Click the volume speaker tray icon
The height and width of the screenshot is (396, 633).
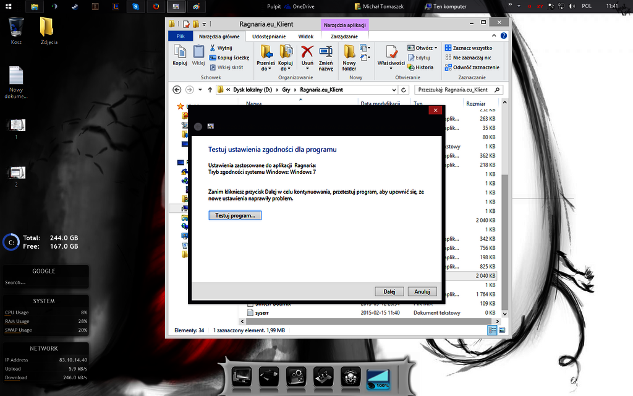click(572, 6)
